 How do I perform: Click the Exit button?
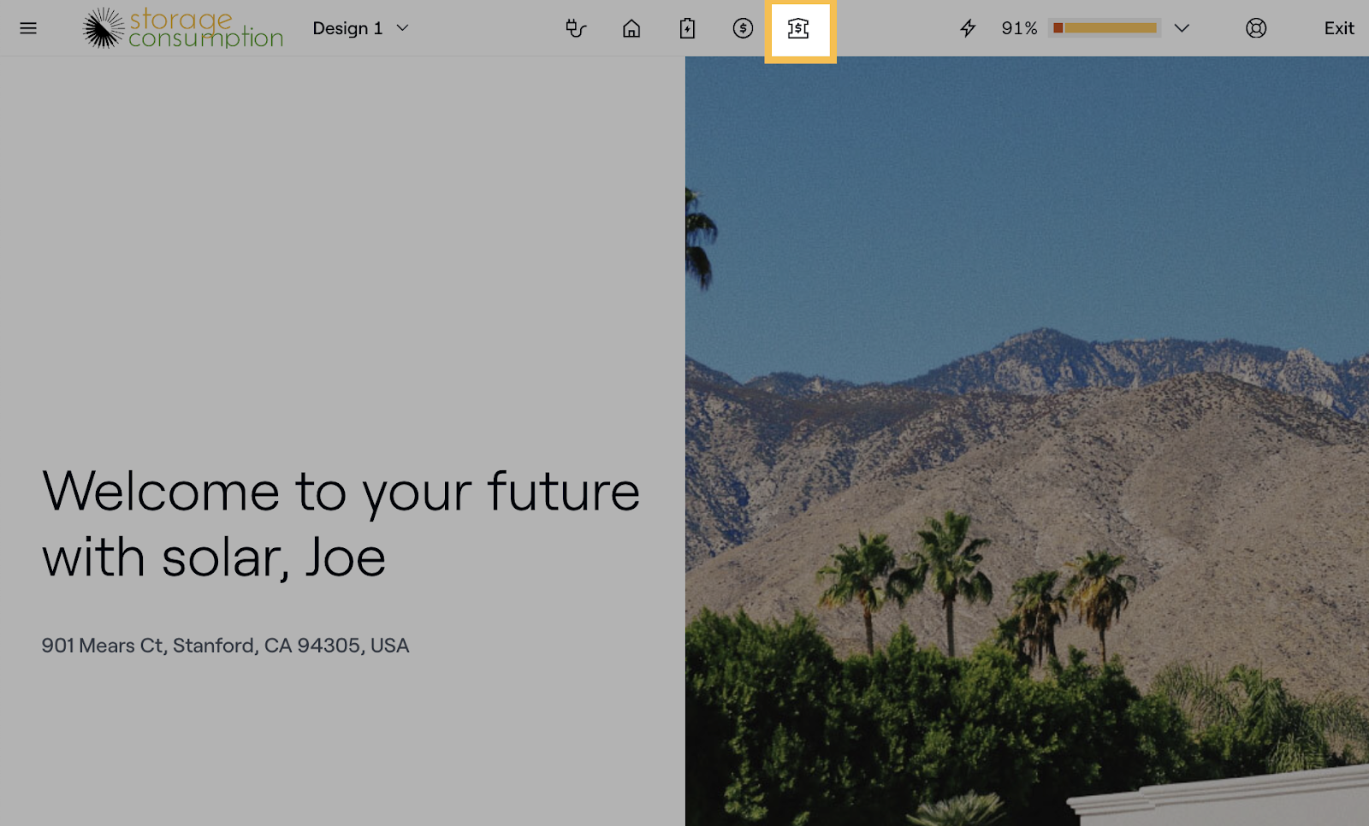pos(1338,28)
